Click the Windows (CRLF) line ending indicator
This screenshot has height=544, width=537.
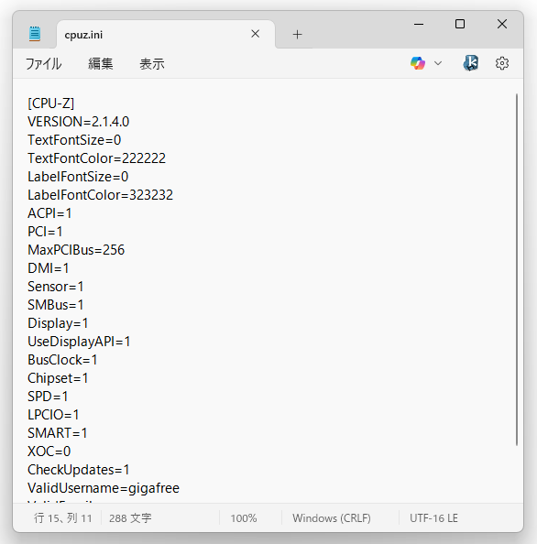(332, 518)
